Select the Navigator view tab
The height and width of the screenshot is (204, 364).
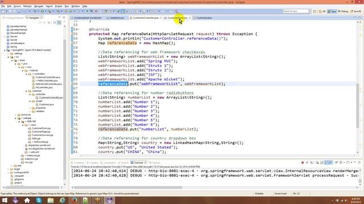tap(34, 18)
